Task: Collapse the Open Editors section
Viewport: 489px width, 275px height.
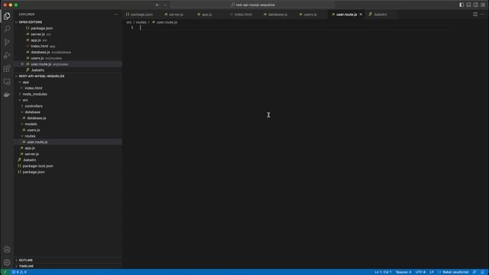Action: [x=31, y=22]
